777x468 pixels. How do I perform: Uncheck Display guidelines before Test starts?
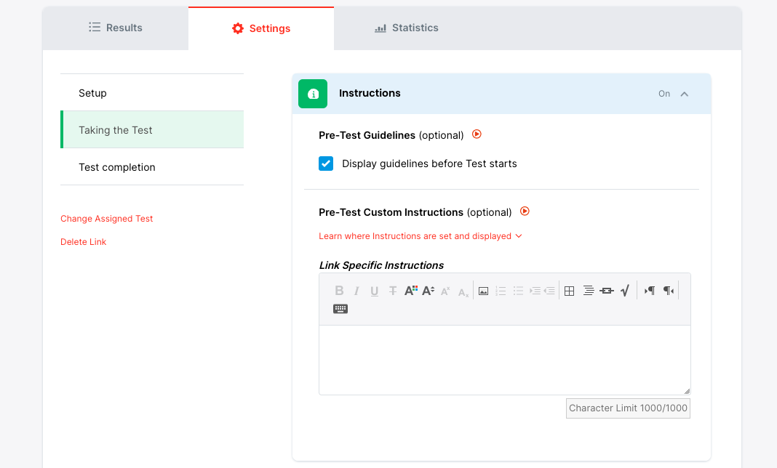pyautogui.click(x=326, y=164)
